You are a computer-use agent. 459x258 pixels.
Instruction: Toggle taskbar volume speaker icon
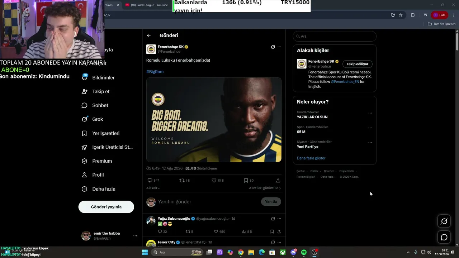429,252
